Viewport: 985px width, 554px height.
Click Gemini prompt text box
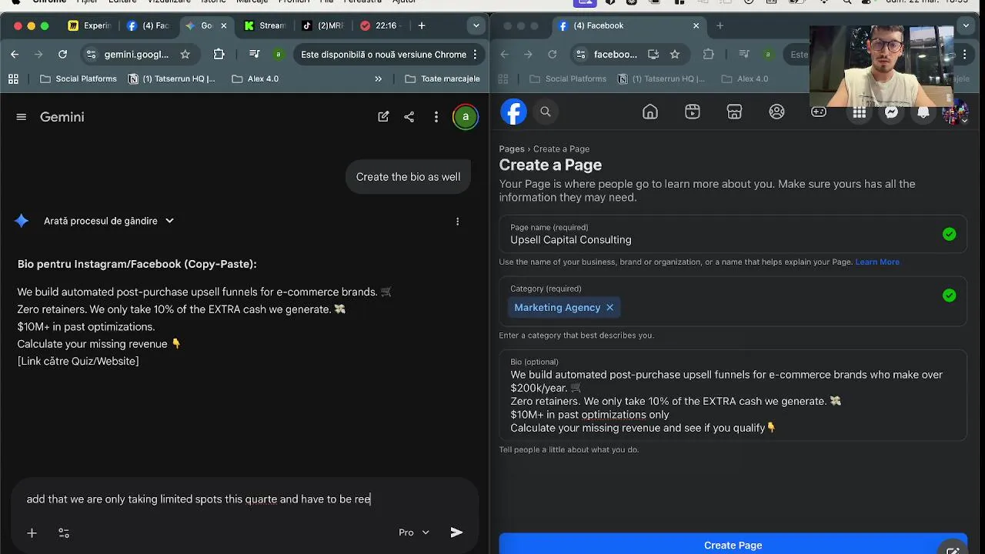(245, 499)
